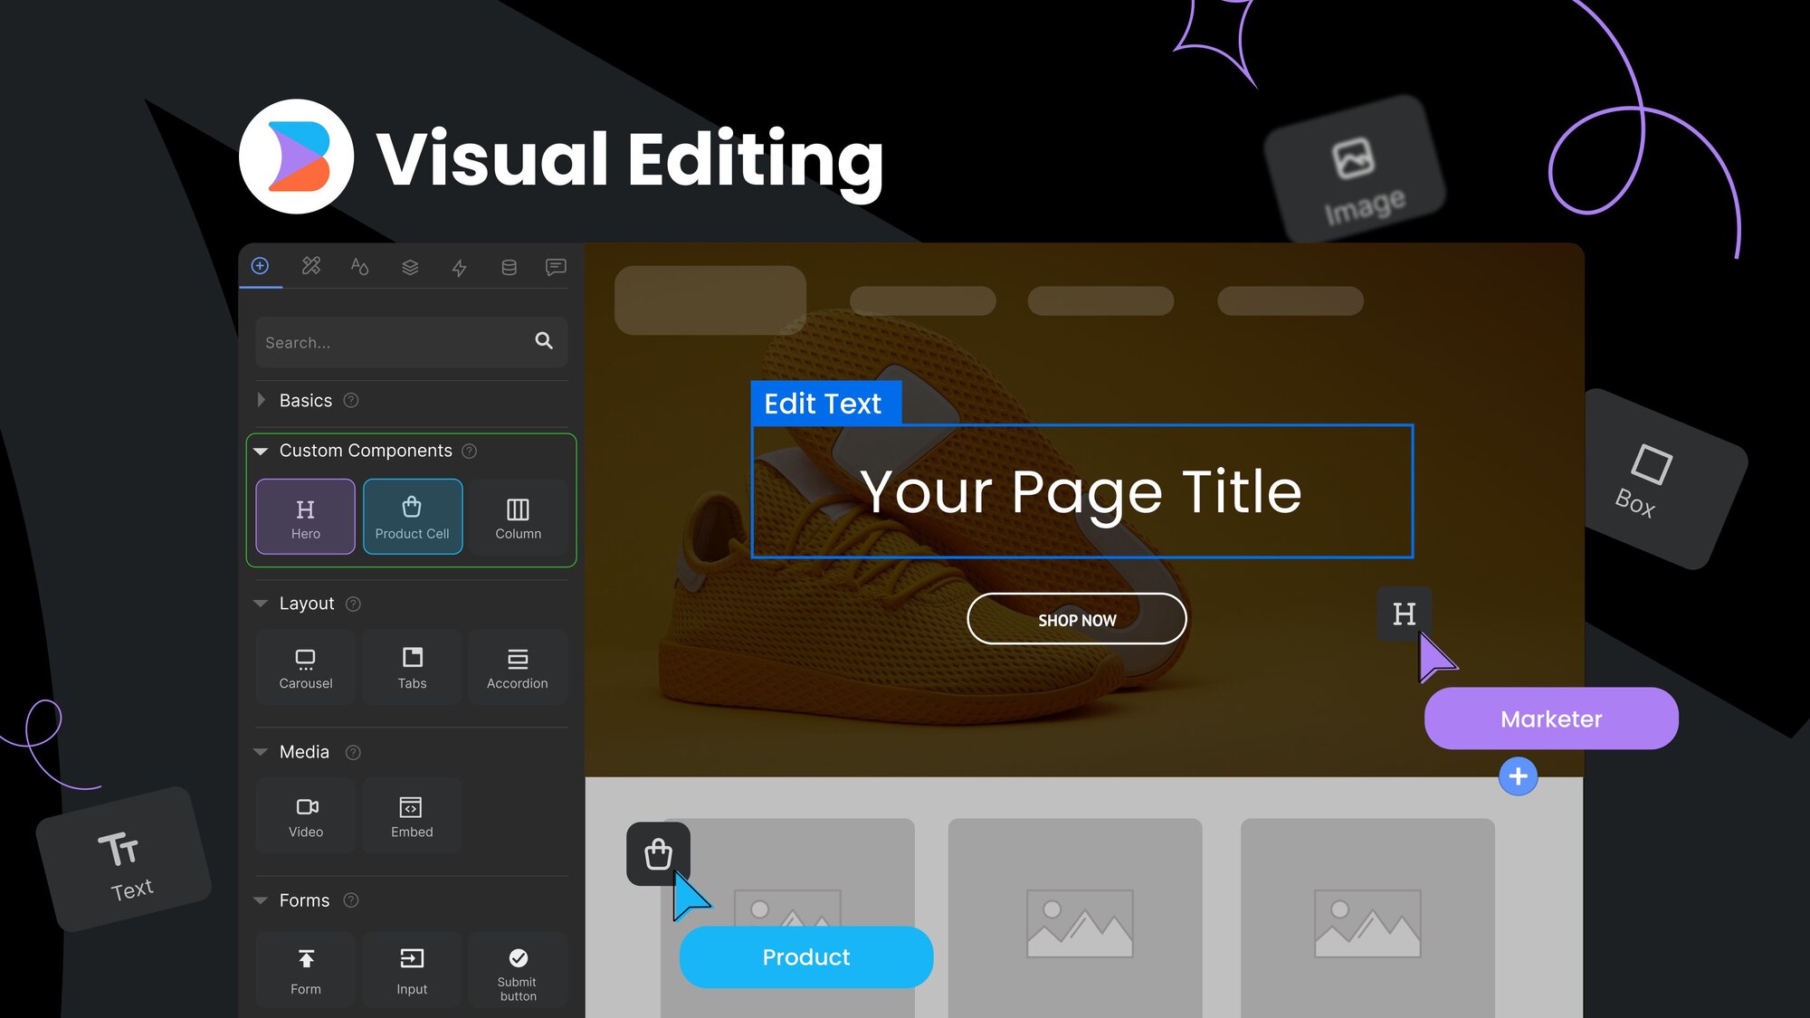Collapse the Media section arrow
The height and width of the screenshot is (1018, 1810).
(x=262, y=752)
